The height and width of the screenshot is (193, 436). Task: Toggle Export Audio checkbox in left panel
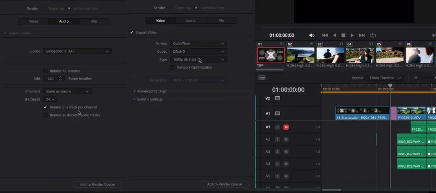5,33
